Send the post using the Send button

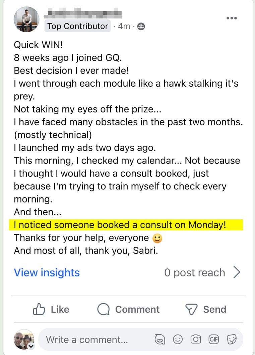coord(206,309)
